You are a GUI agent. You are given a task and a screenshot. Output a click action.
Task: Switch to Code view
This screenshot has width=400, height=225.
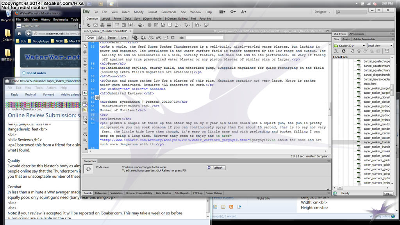[90, 37]
